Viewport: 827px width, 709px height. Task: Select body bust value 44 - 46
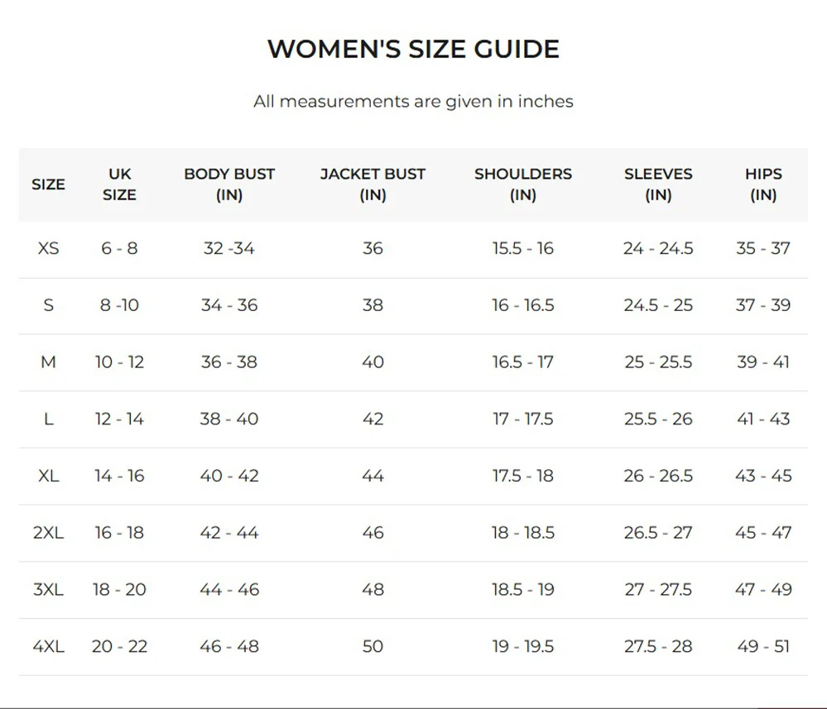point(229,590)
